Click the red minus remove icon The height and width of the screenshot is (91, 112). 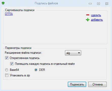(88, 15)
